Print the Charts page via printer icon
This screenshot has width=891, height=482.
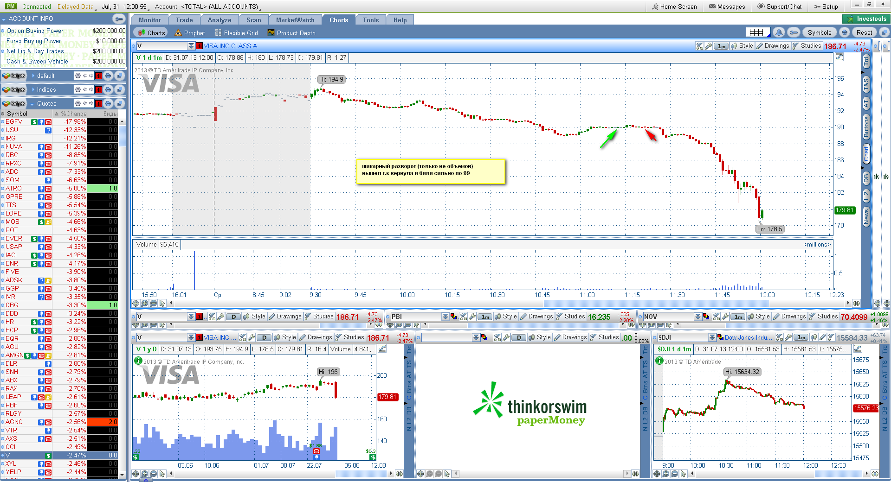click(x=845, y=32)
